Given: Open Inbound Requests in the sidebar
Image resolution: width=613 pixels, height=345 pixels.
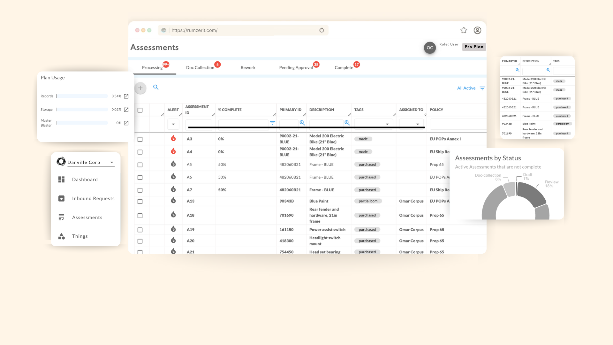Looking at the screenshot, I should point(93,198).
